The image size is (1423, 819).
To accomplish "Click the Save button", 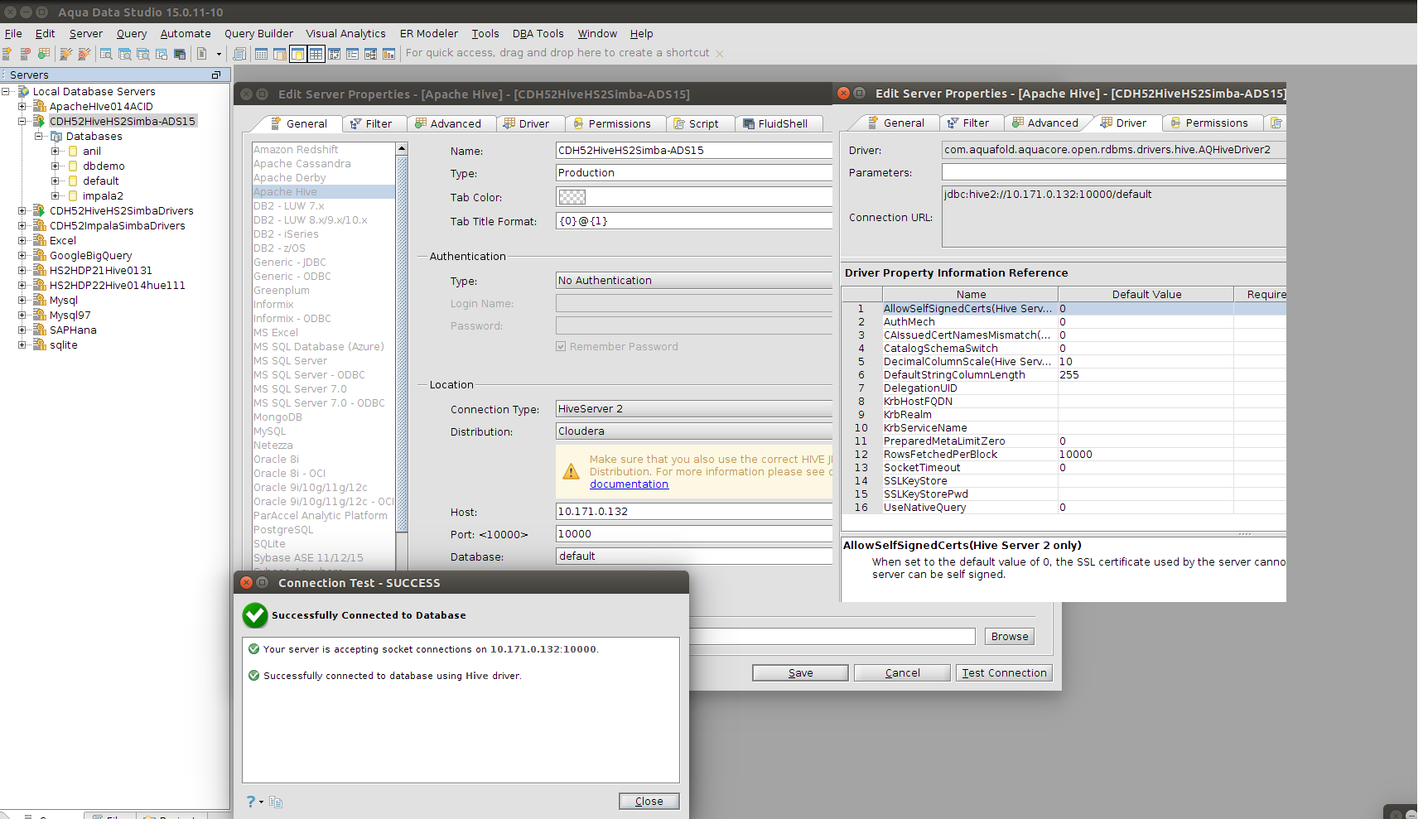I will (800, 673).
